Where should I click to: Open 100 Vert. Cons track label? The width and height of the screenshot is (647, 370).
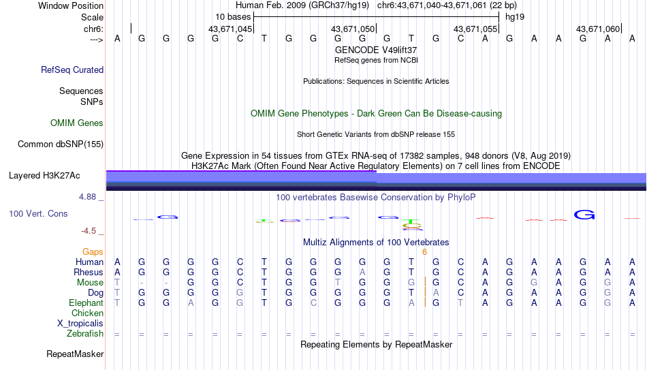point(38,213)
